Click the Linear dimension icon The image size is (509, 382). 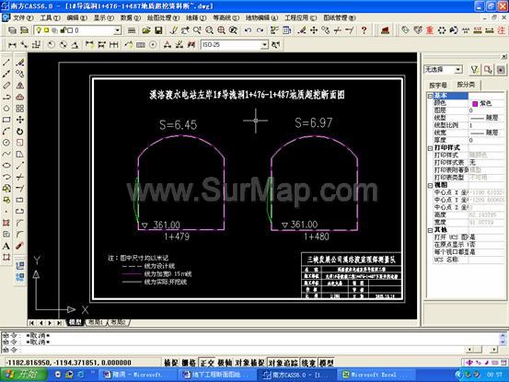coord(12,45)
